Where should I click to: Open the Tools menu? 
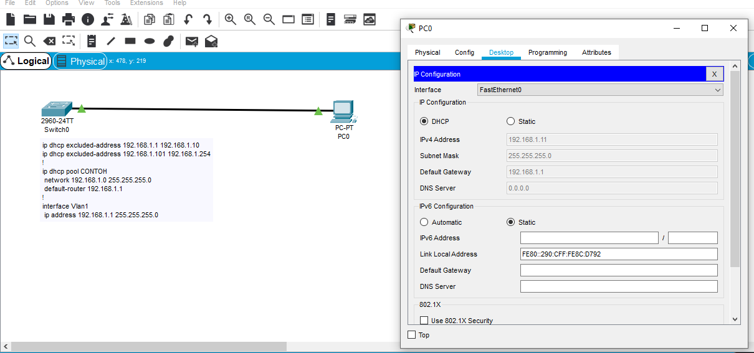click(x=112, y=3)
